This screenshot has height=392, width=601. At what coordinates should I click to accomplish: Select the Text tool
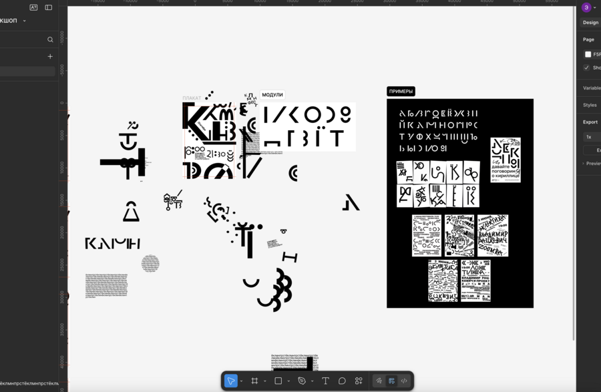click(x=325, y=381)
